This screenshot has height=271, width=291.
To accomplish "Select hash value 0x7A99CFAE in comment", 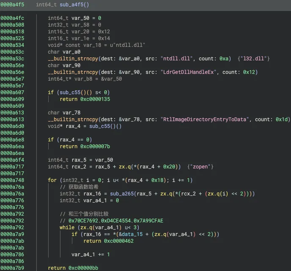I will tap(148, 221).
